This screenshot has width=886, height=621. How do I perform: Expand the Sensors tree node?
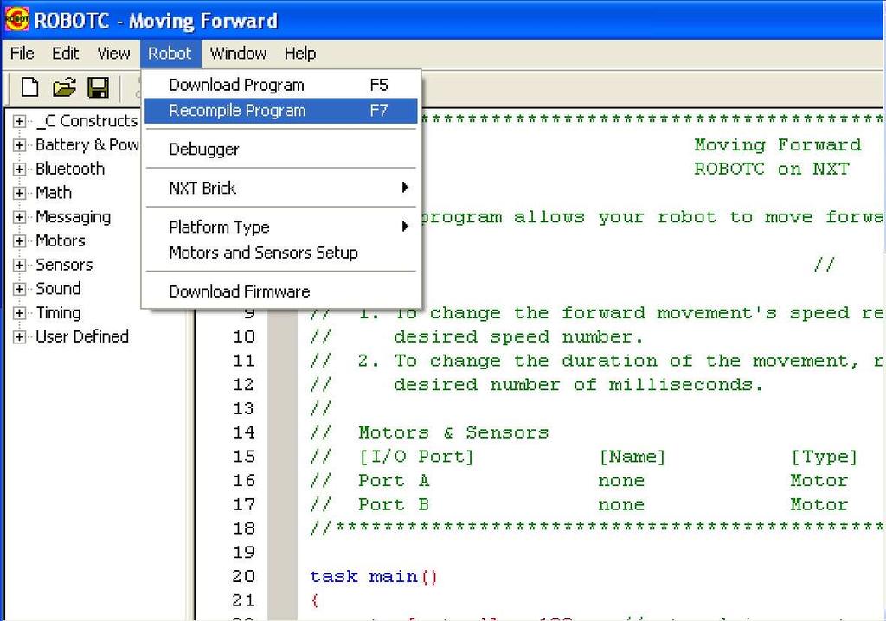tap(19, 265)
